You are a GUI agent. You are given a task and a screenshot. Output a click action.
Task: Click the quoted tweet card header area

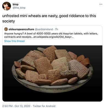[x=31, y=29]
